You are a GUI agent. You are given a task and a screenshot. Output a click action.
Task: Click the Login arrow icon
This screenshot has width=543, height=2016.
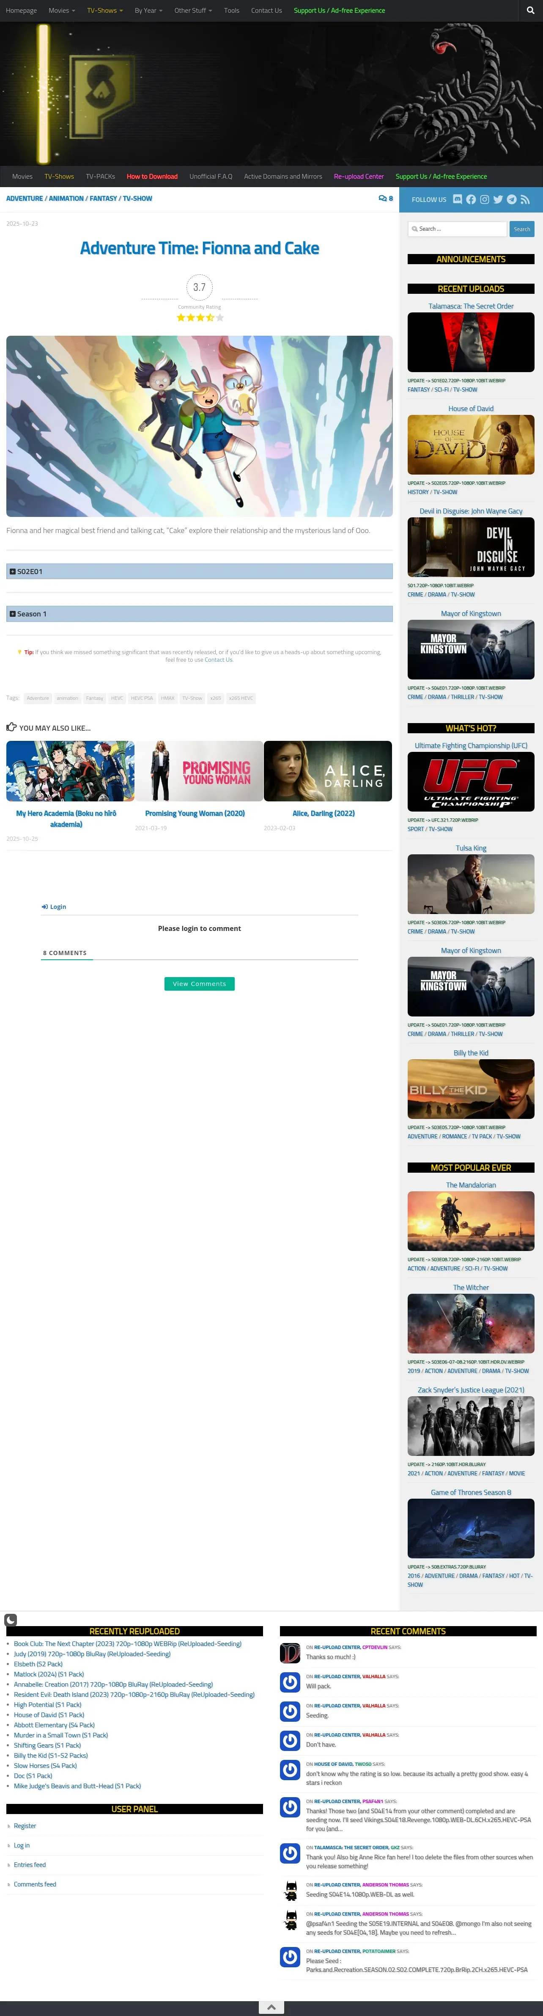pos(44,907)
